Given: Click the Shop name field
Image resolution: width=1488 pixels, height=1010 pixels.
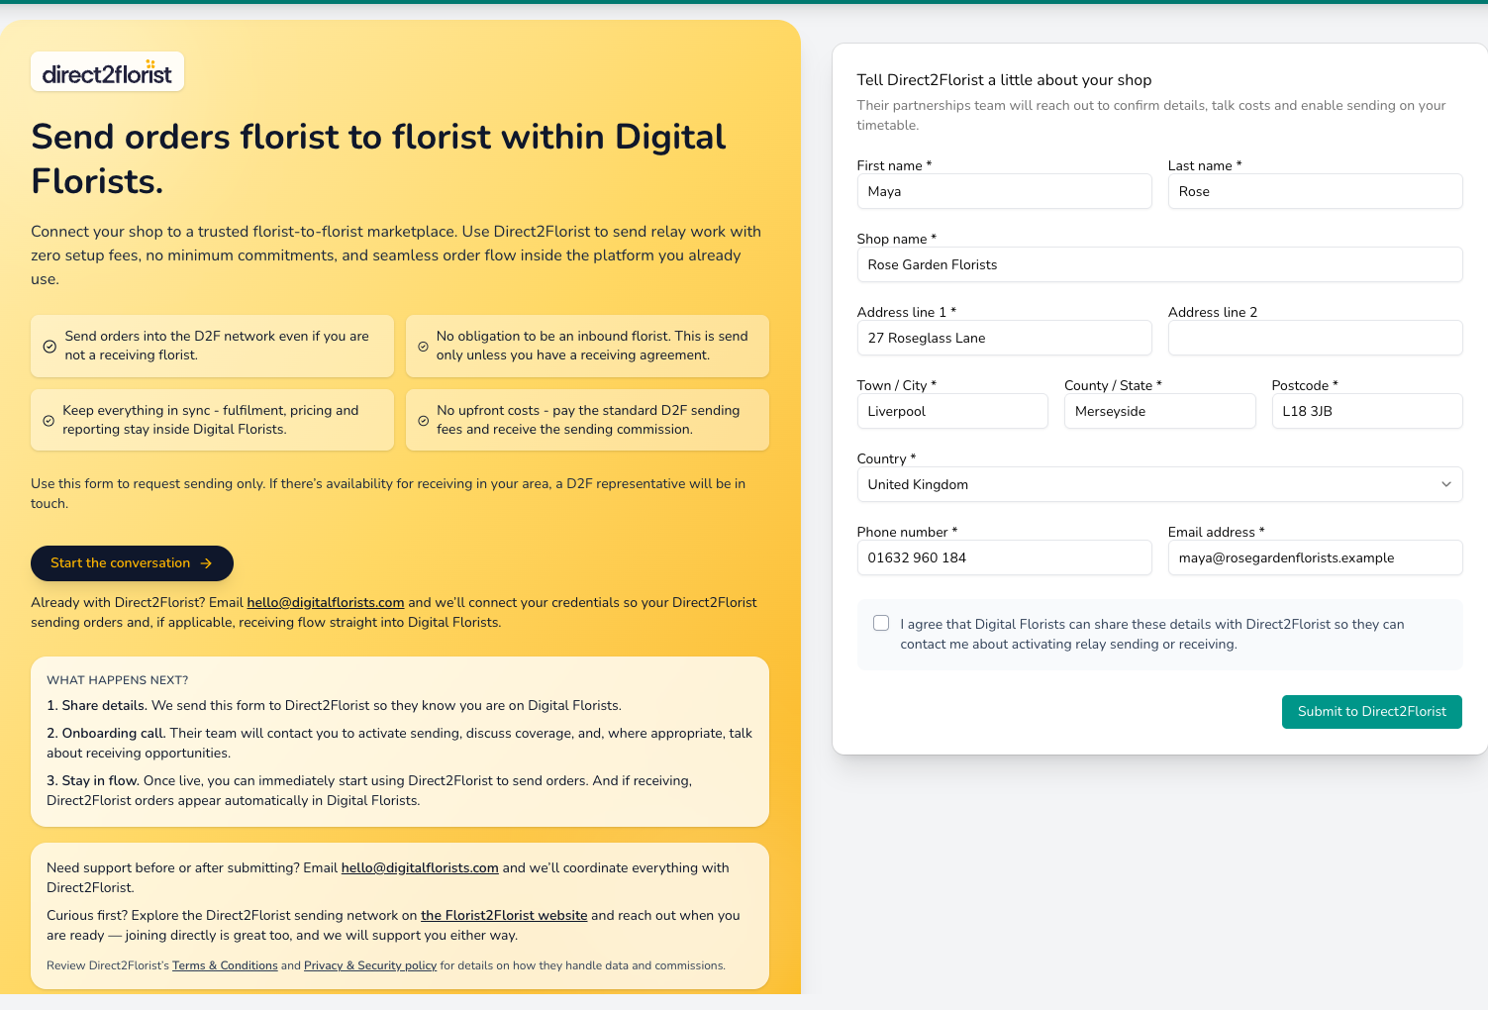Looking at the screenshot, I should click(1159, 264).
